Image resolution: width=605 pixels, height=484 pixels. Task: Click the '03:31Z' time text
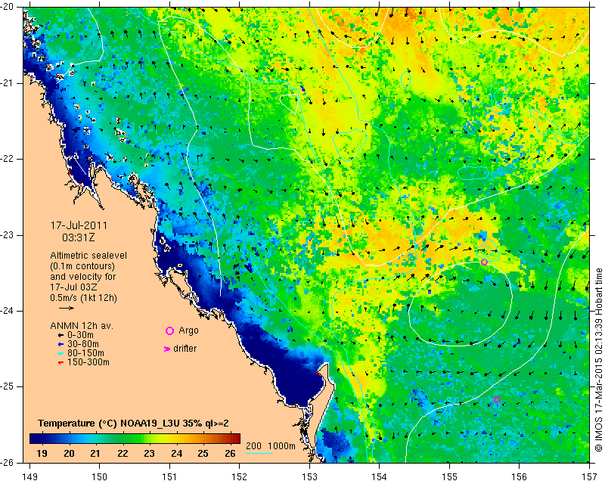pyautogui.click(x=79, y=237)
